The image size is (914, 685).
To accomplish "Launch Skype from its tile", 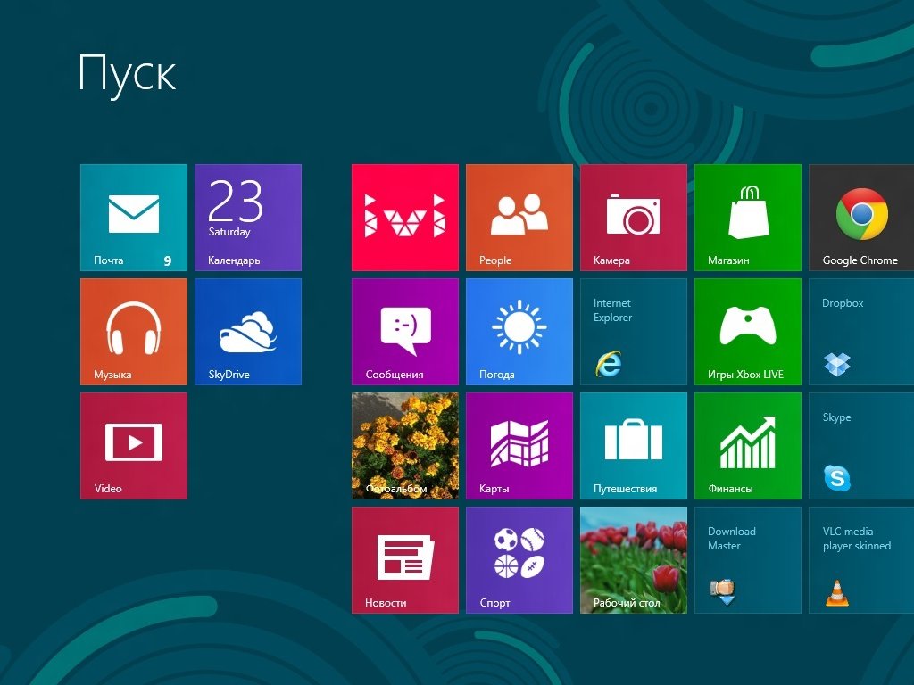I will click(861, 446).
